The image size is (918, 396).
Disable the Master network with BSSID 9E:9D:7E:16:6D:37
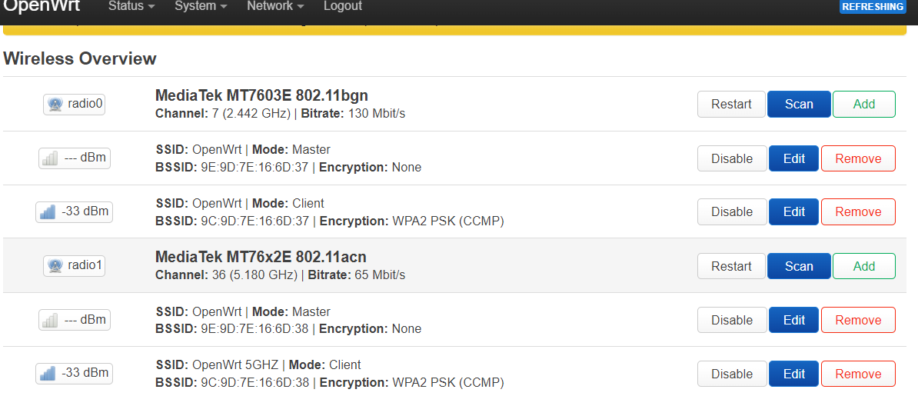(732, 158)
